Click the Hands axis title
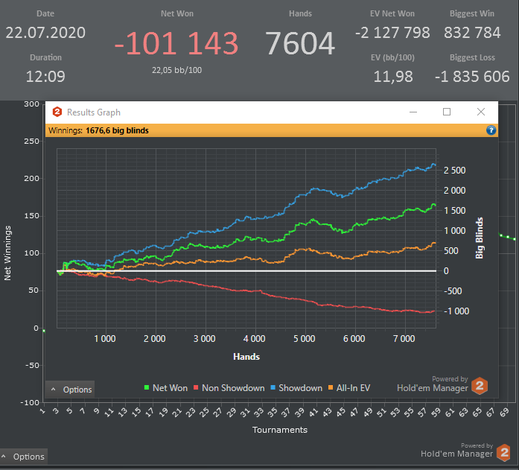Image resolution: width=519 pixels, height=470 pixels. point(246,357)
